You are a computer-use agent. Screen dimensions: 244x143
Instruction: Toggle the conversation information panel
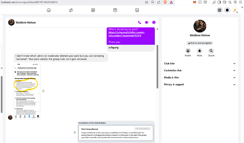[154, 23]
